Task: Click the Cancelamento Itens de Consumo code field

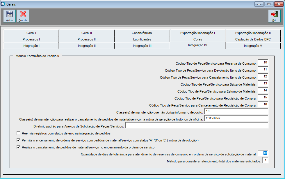Action: coord(263,76)
